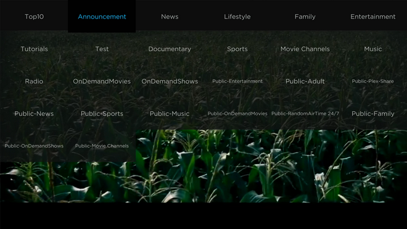Select the Announcement category
This screenshot has width=407, height=229.
coord(102,17)
